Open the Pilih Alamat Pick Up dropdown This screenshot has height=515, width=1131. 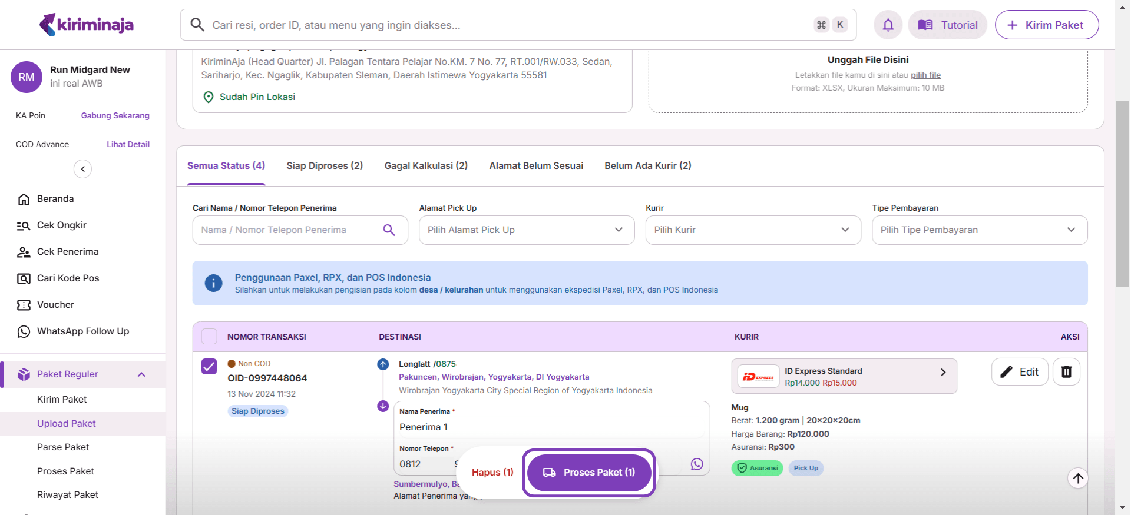[x=526, y=230]
